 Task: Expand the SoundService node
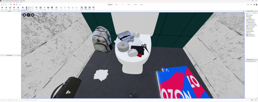246,34
